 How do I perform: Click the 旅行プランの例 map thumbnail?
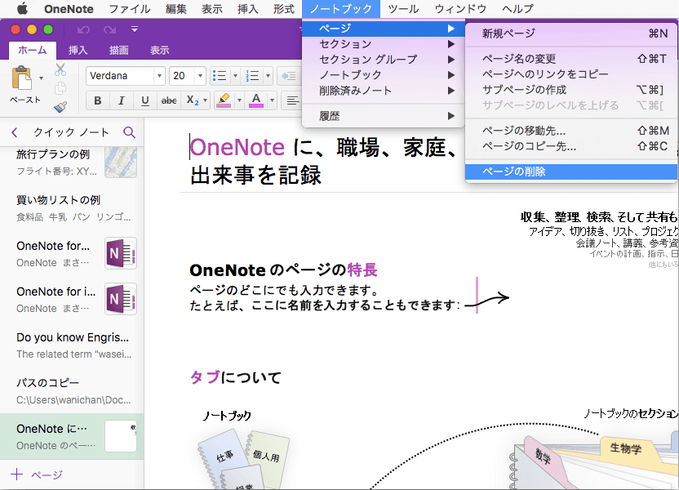pos(121,163)
